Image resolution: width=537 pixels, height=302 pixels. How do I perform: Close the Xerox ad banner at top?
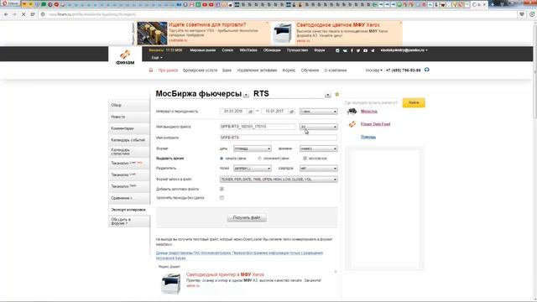click(400, 23)
